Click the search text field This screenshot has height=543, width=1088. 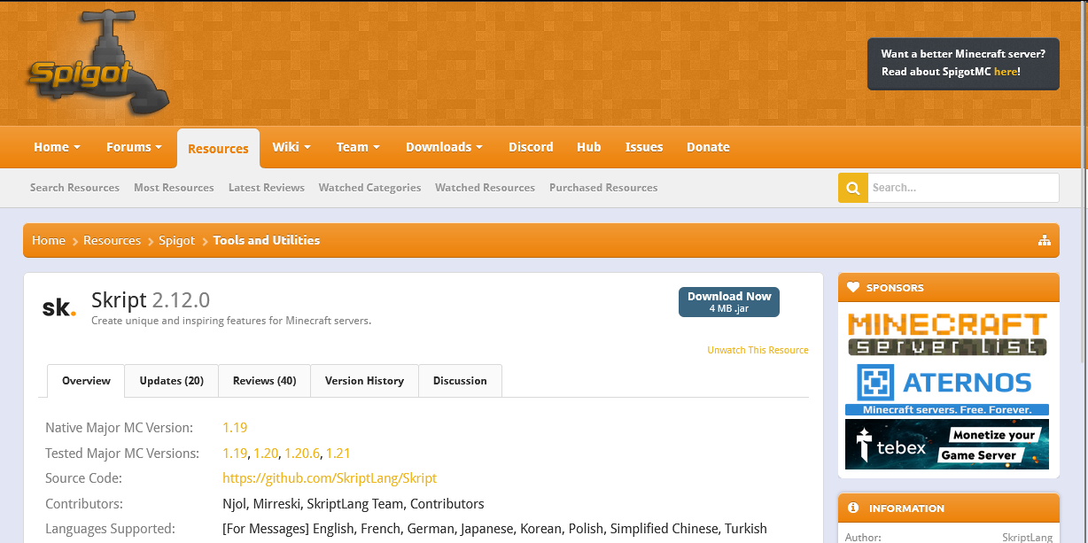click(962, 188)
